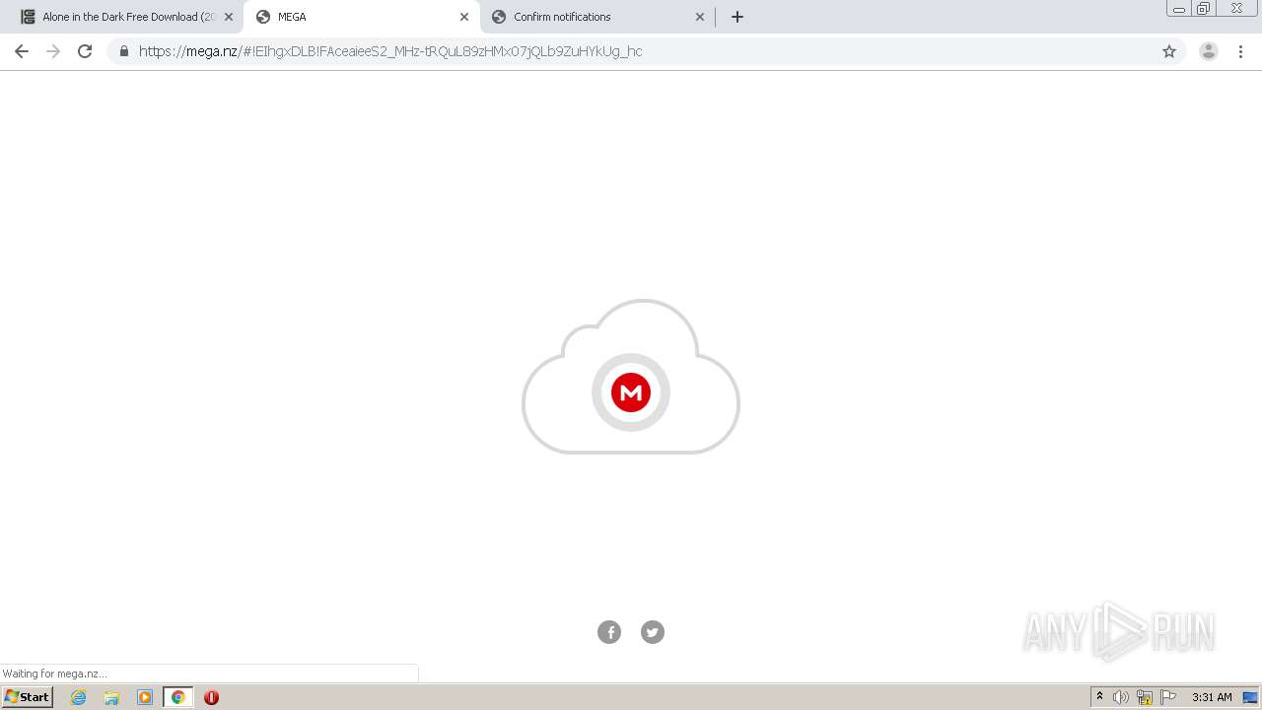Open the Action Center flag icon
Viewport: 1262px width, 710px height.
click(x=1168, y=697)
